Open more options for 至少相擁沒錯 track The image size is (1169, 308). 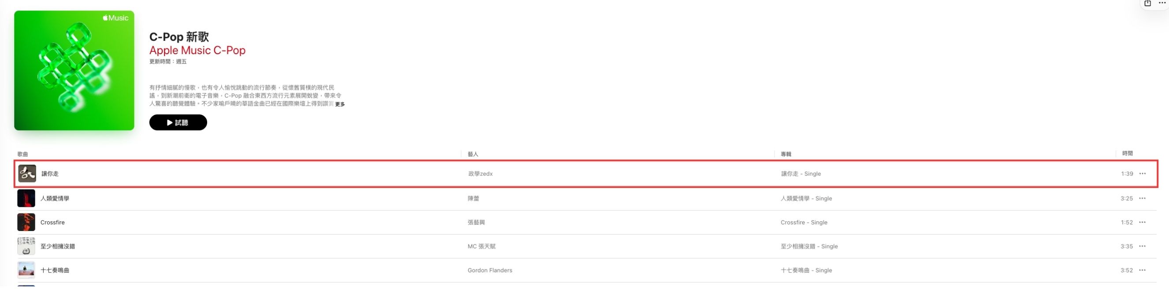1142,246
